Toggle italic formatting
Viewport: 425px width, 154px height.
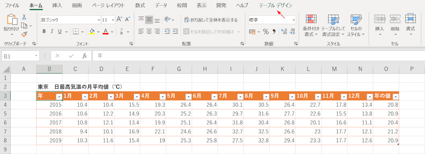coord(52,31)
